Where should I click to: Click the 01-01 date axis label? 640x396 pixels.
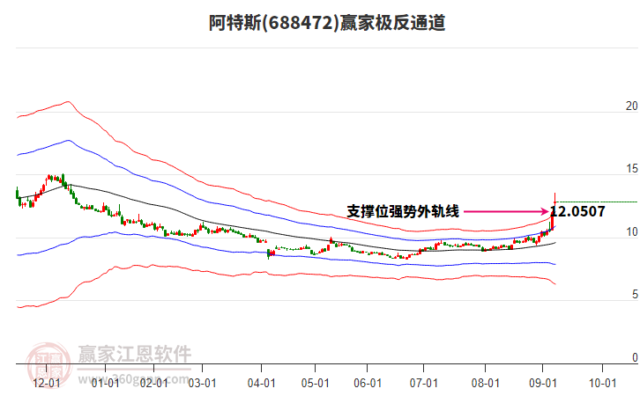(x=105, y=383)
